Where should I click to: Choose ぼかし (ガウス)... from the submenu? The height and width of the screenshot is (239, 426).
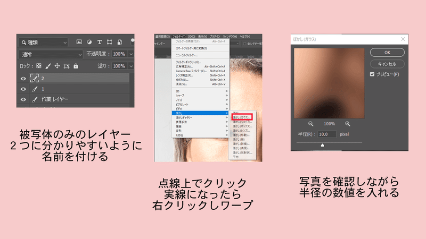pos(242,117)
